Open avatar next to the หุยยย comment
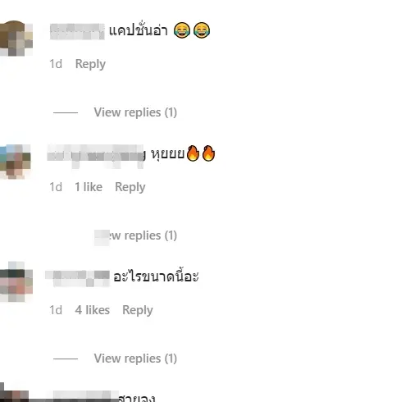Screen dimensions: 419x402 pos(16,162)
